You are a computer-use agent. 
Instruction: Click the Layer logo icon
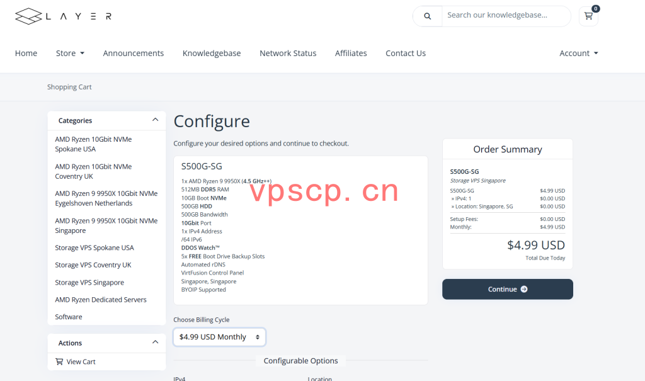[x=28, y=16]
